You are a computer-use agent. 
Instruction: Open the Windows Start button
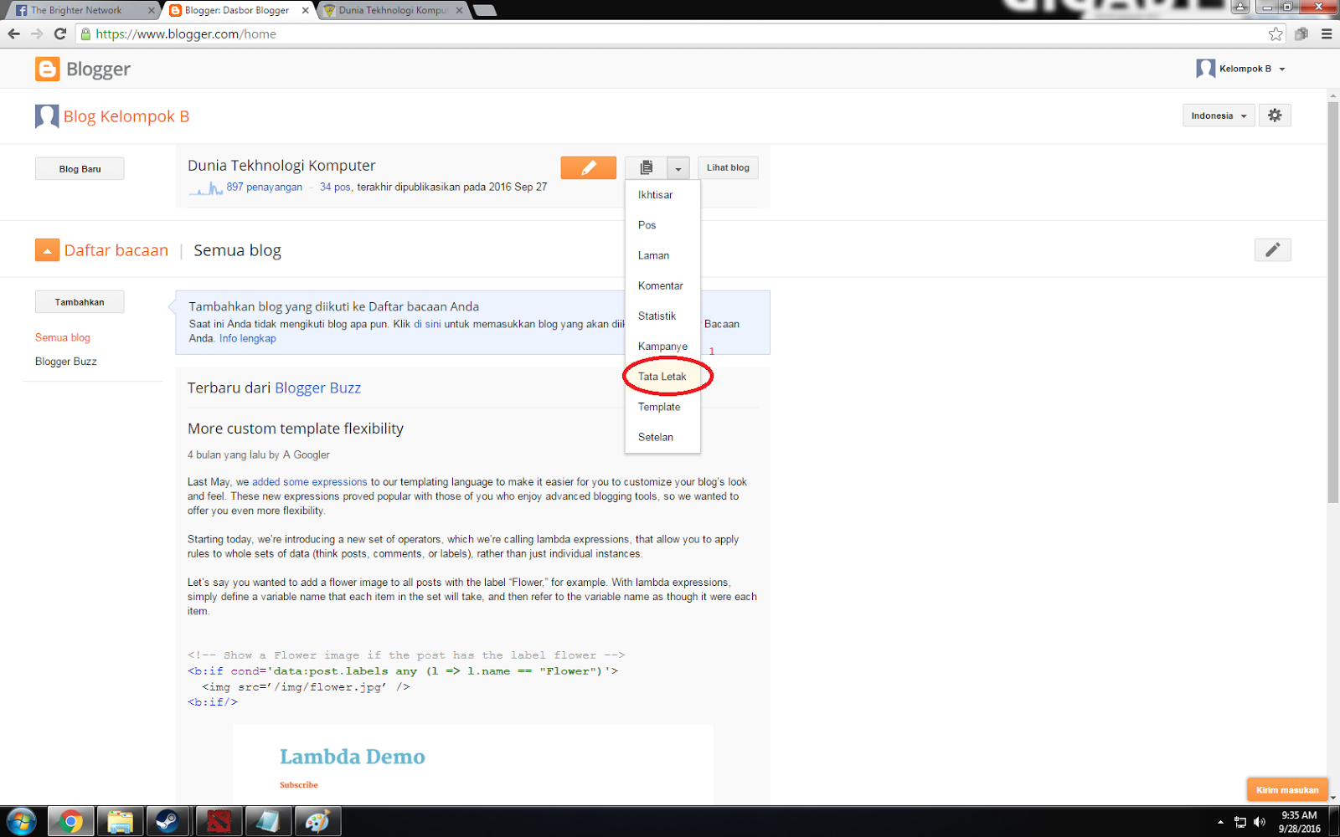[x=21, y=822]
